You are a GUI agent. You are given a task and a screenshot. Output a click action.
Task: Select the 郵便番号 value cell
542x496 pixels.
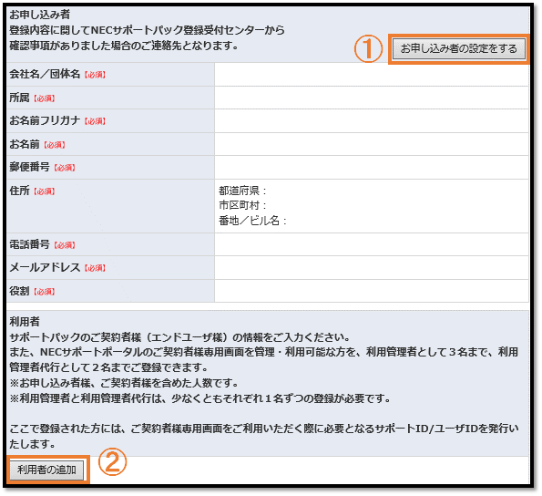(x=372, y=168)
